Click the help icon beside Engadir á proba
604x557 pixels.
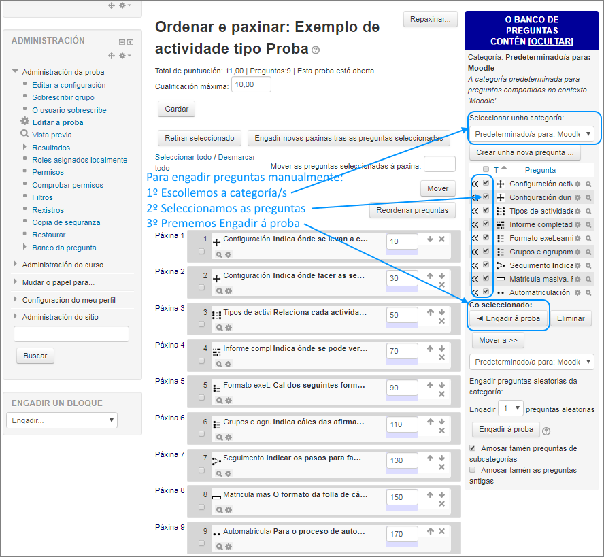click(x=547, y=430)
